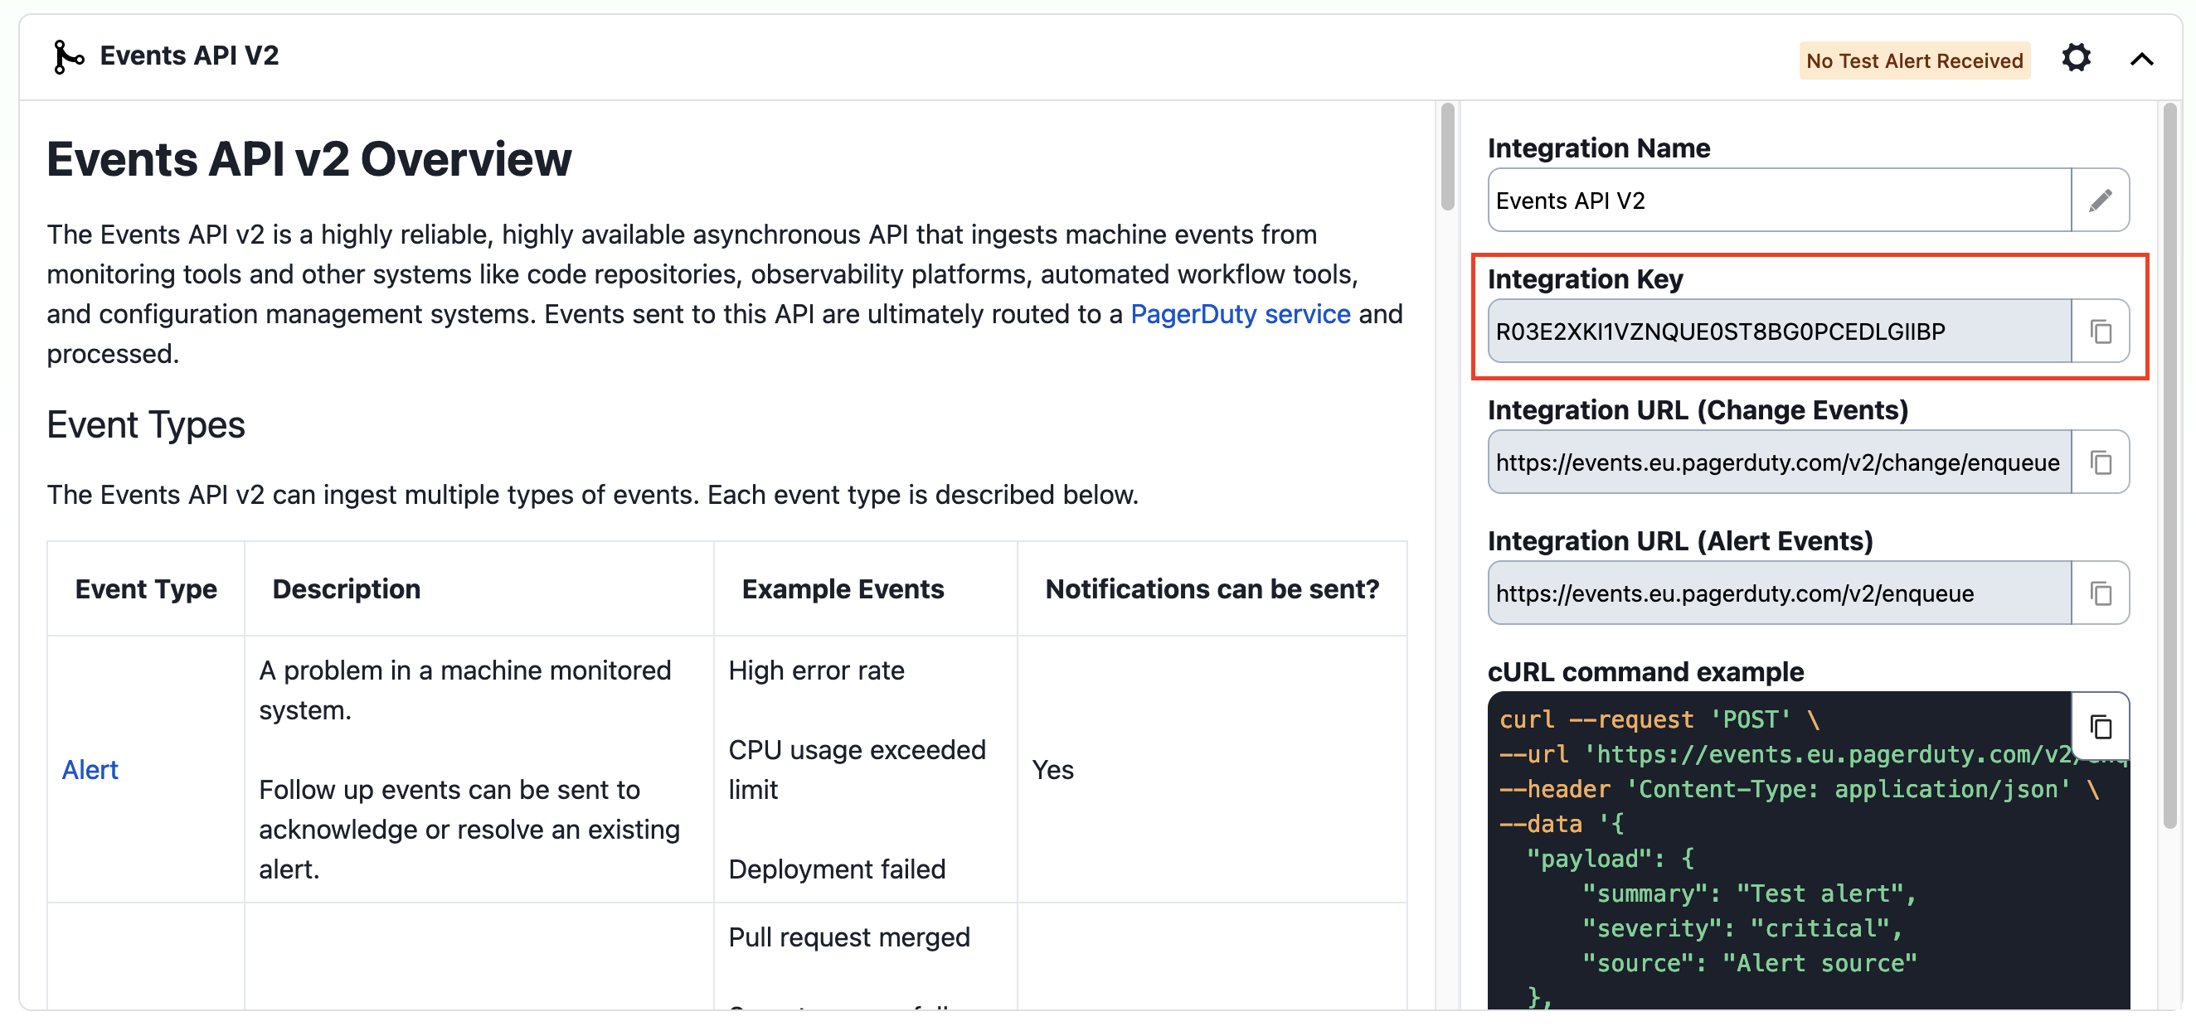
Task: Click the --header Content-Type code line
Action: (1799, 790)
